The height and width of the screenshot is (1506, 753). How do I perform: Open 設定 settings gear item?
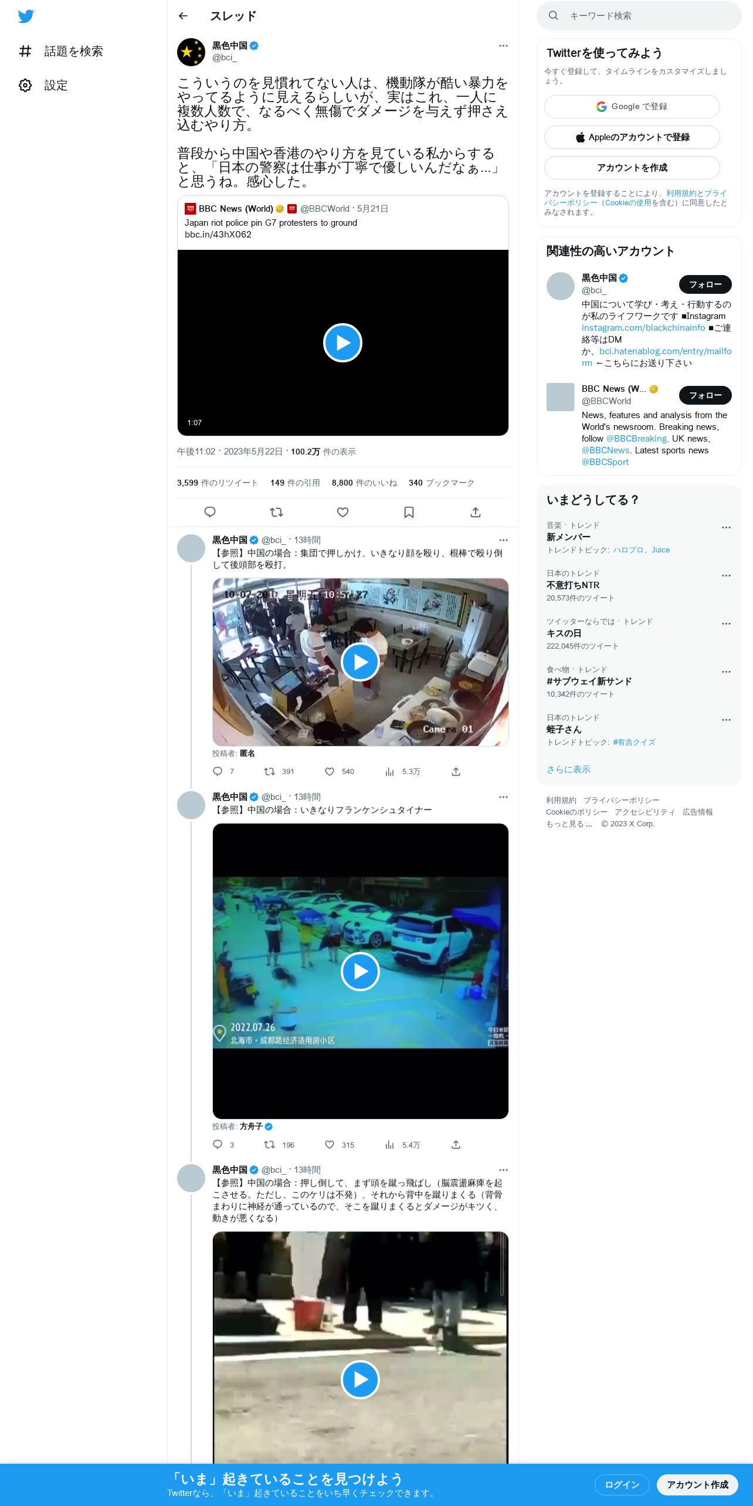(x=43, y=86)
